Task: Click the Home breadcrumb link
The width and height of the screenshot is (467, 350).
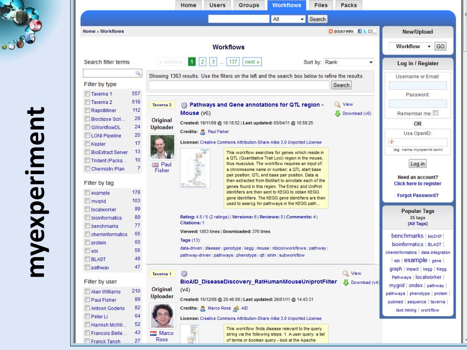Action: tap(89, 31)
